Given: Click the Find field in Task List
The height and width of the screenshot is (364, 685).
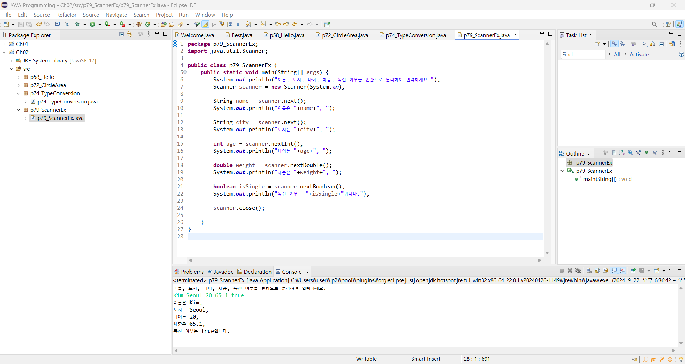Looking at the screenshot, I should (x=583, y=54).
